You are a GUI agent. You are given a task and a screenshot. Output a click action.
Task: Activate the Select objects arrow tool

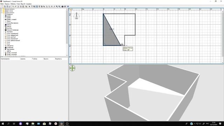point(29,6)
